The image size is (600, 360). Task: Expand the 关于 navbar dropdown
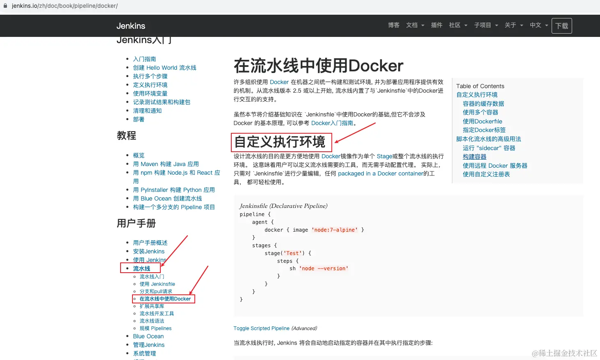[x=514, y=25]
